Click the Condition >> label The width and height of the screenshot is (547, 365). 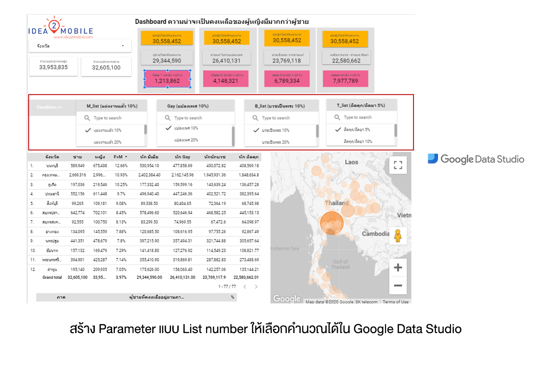click(x=49, y=108)
